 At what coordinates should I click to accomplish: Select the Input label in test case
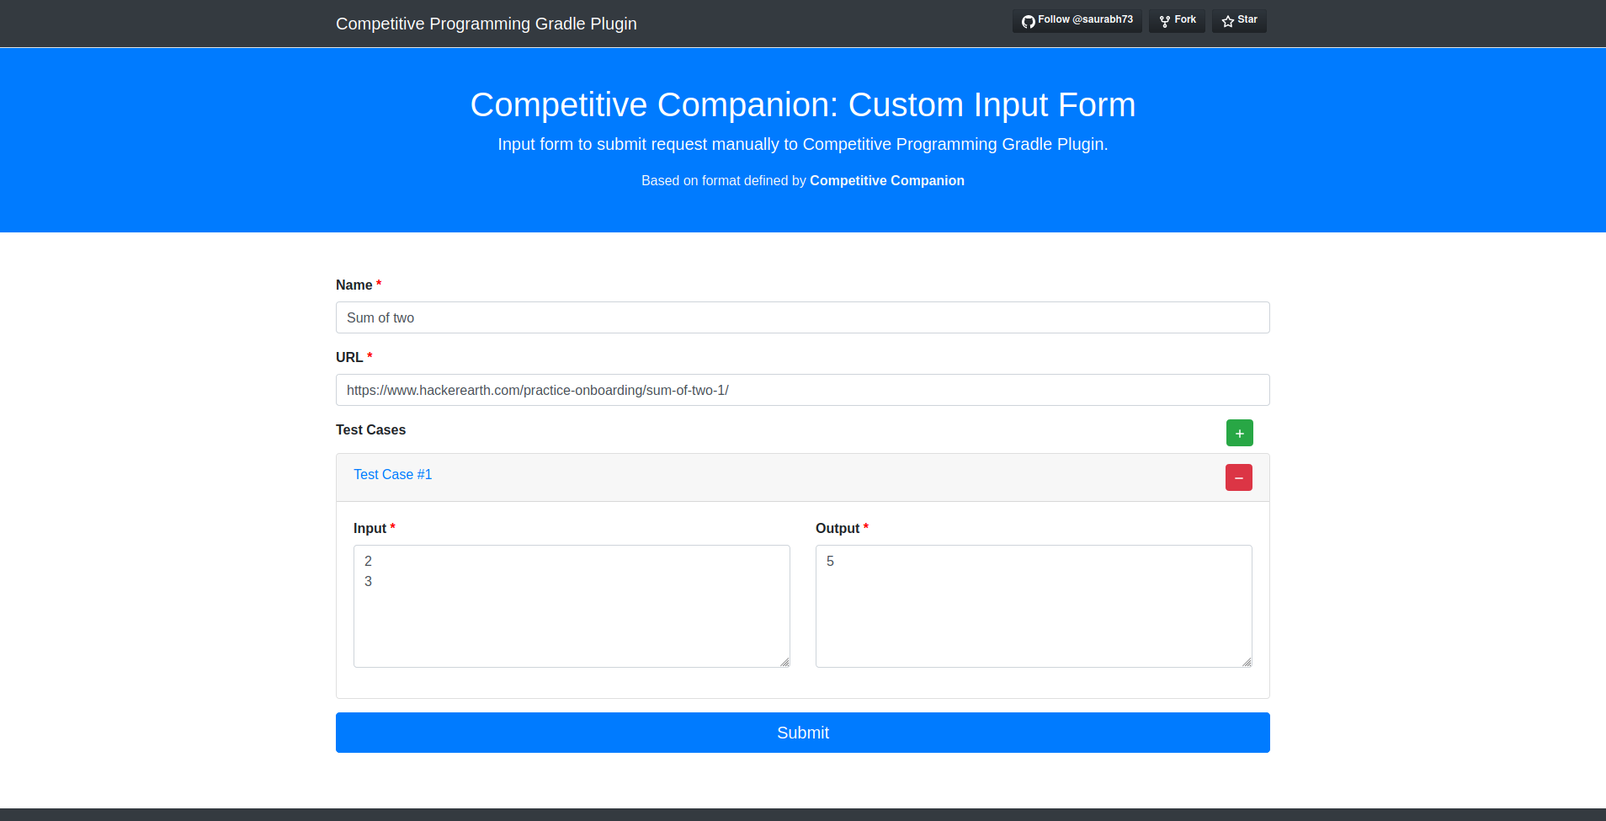(374, 528)
